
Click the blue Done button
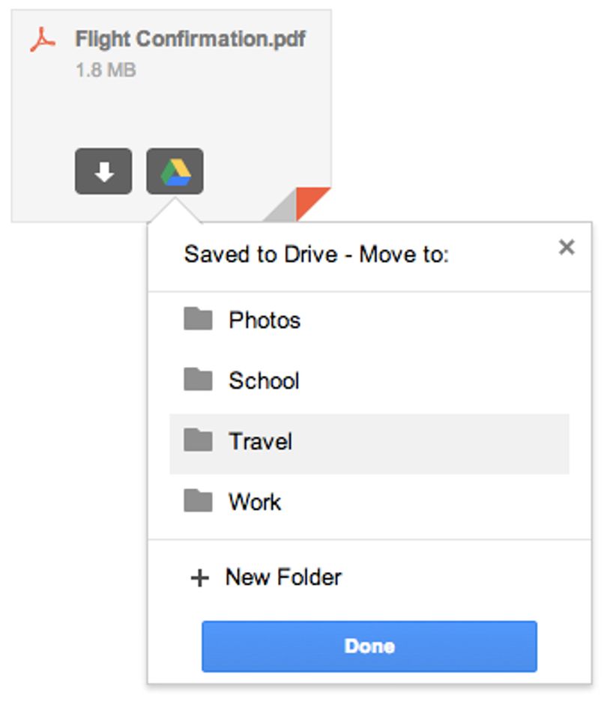tap(369, 646)
